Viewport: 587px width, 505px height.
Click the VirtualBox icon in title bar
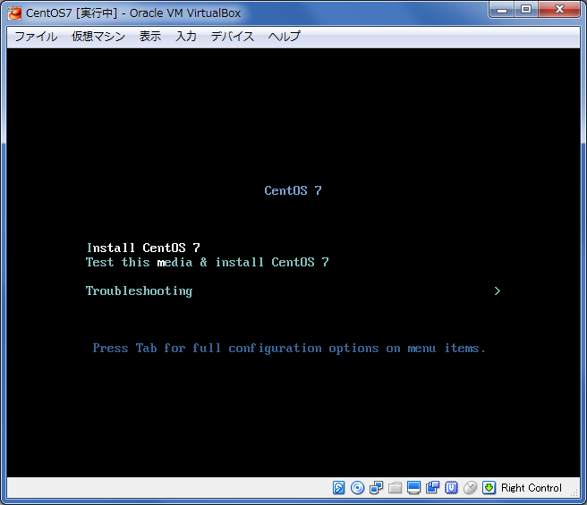click(13, 13)
